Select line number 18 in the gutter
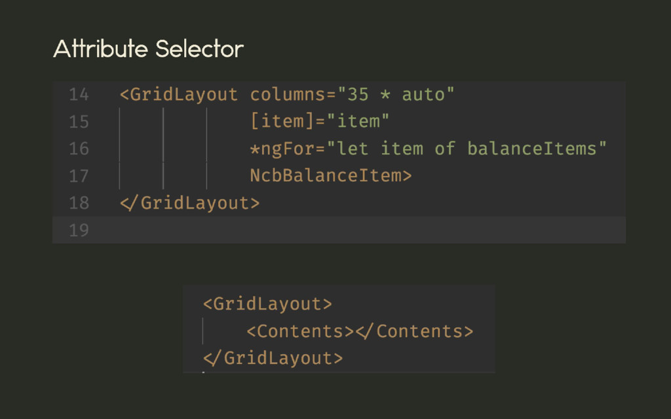671x419 pixels. 79,203
